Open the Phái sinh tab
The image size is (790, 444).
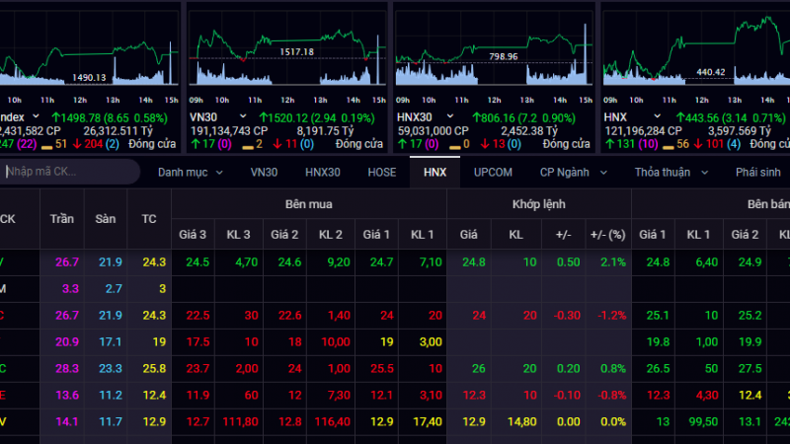[757, 172]
